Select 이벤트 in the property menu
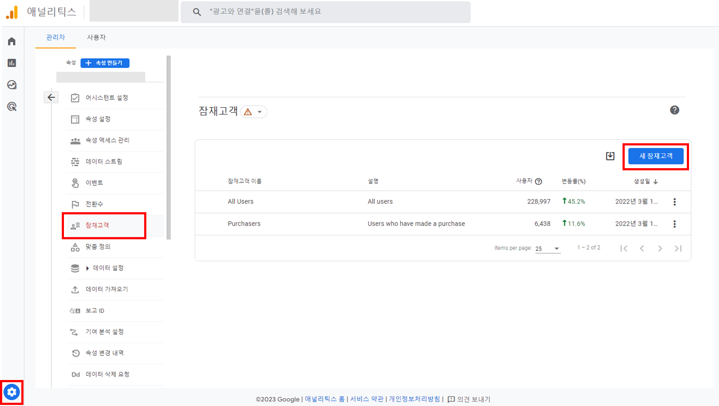Image resolution: width=719 pixels, height=406 pixels. point(94,183)
